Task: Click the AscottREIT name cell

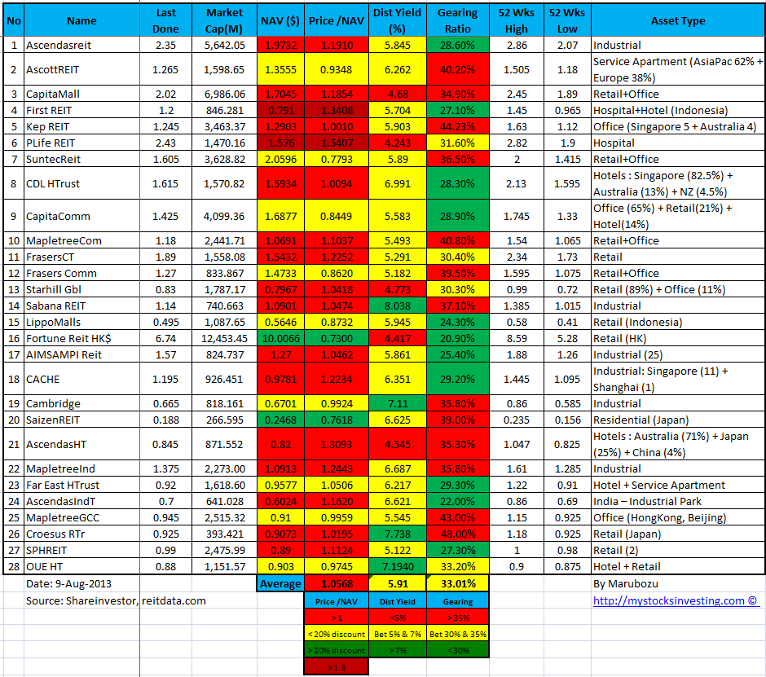Action: 81,69
